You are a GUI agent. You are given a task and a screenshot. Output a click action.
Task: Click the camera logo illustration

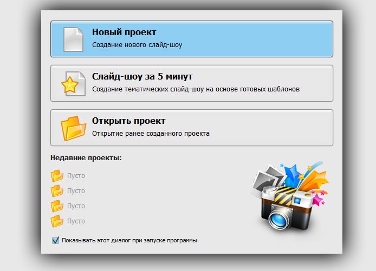tap(289, 197)
